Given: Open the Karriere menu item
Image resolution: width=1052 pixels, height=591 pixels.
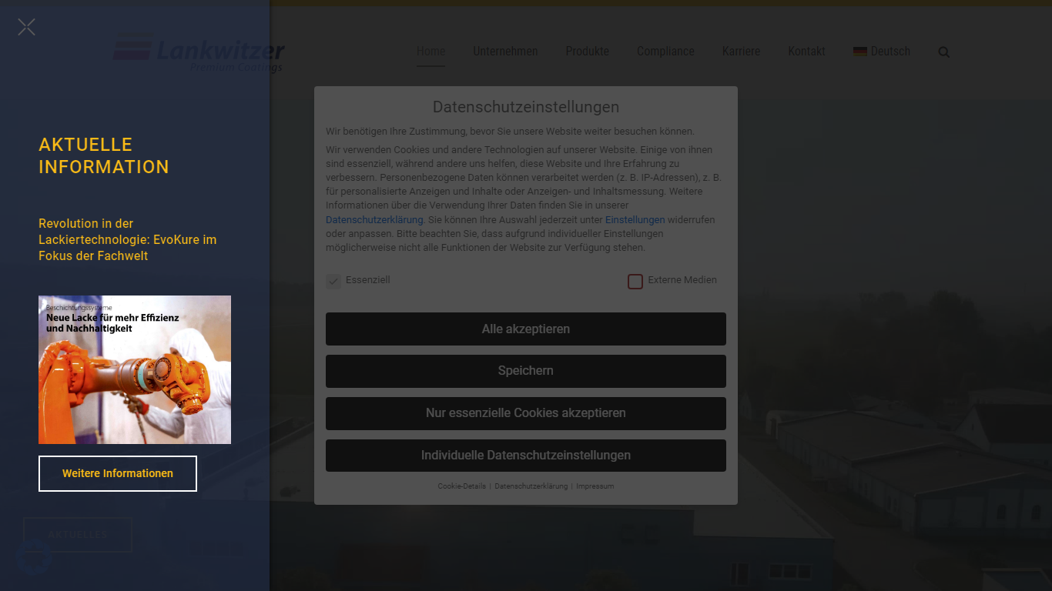Looking at the screenshot, I should [741, 52].
